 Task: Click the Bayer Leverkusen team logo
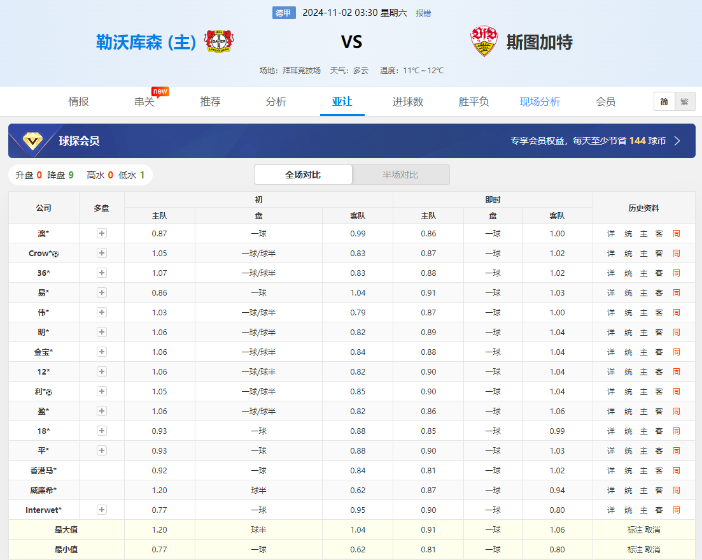(219, 41)
